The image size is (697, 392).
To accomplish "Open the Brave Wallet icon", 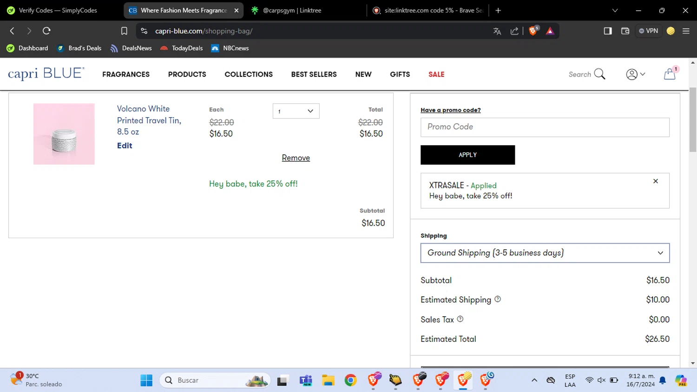I will pos(625,31).
